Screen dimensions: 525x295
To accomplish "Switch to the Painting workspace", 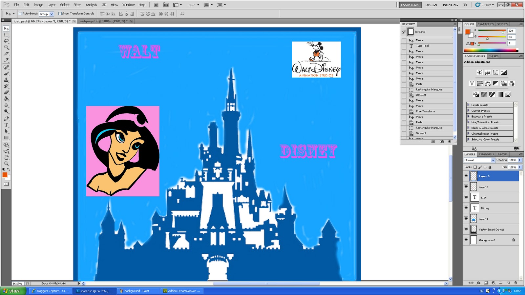I will 450,5.
